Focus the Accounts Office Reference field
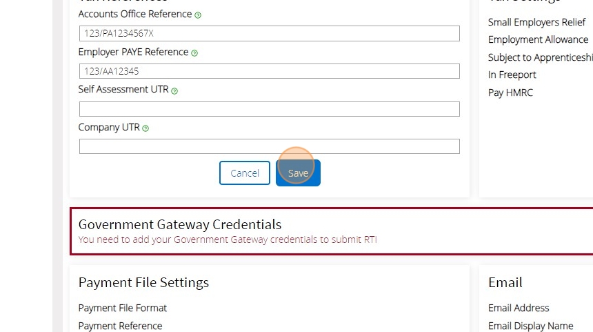Viewport: 593px width, 332px height. tap(269, 33)
